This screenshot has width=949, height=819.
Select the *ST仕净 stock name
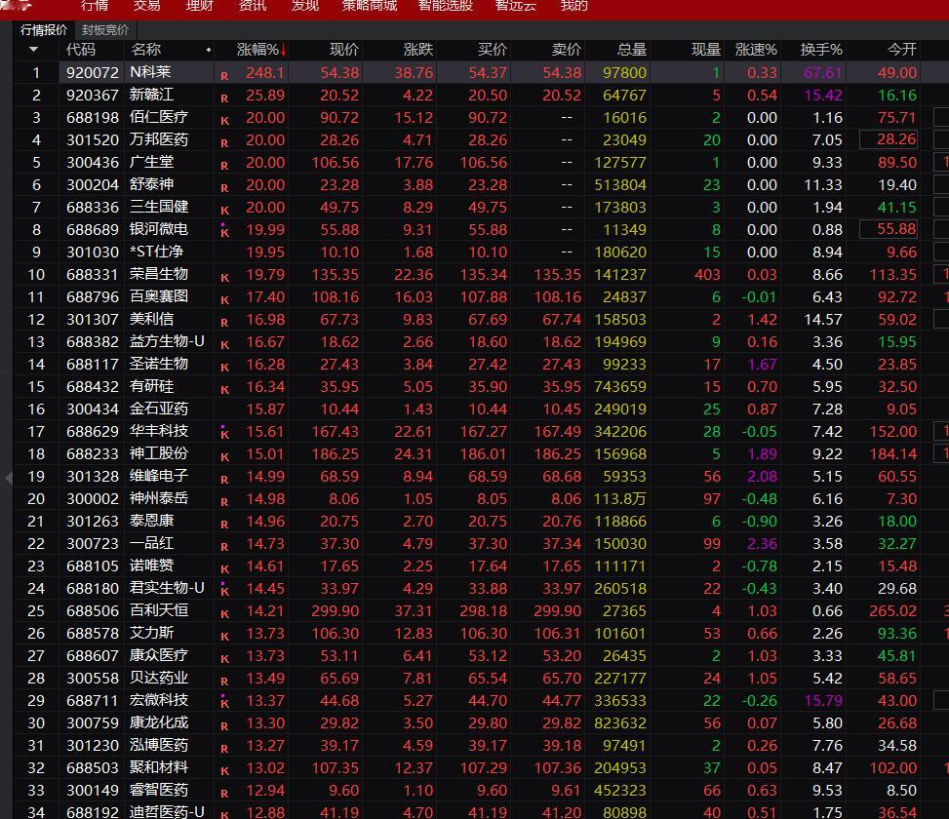click(x=156, y=252)
